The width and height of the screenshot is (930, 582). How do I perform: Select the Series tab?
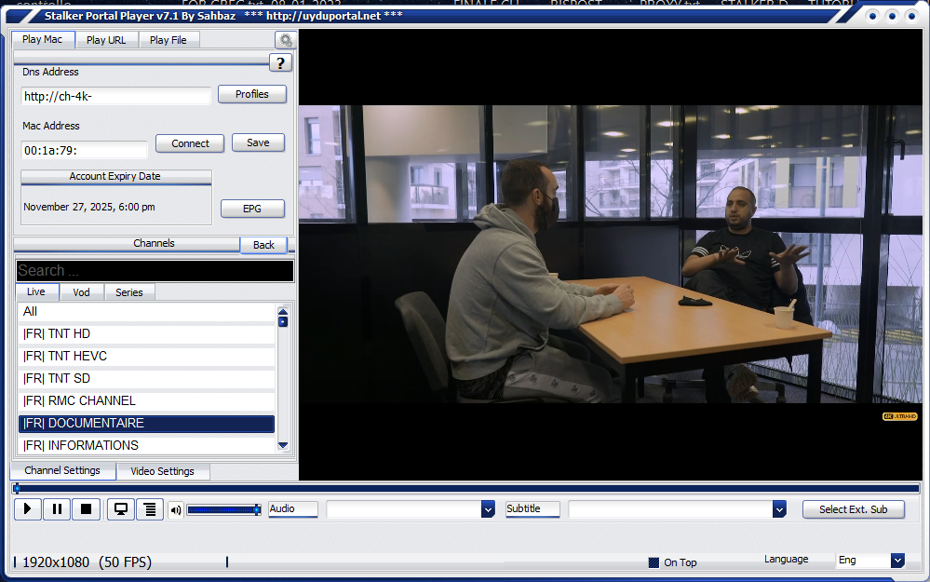click(x=129, y=292)
